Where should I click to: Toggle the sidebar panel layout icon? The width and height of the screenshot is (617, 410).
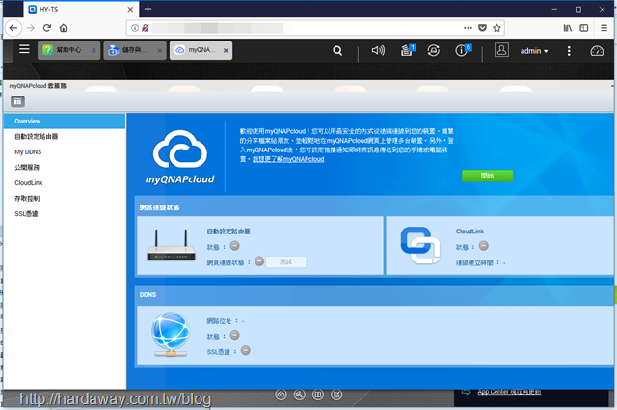(17, 101)
